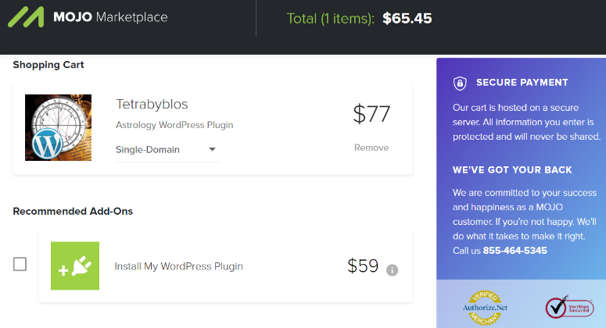Click the cart total $65.45 amount
Image resolution: width=606 pixels, height=328 pixels.
tap(407, 18)
